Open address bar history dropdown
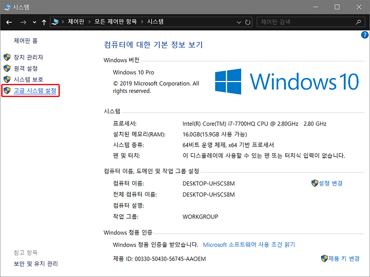This screenshot has width=370, height=277. click(x=239, y=23)
